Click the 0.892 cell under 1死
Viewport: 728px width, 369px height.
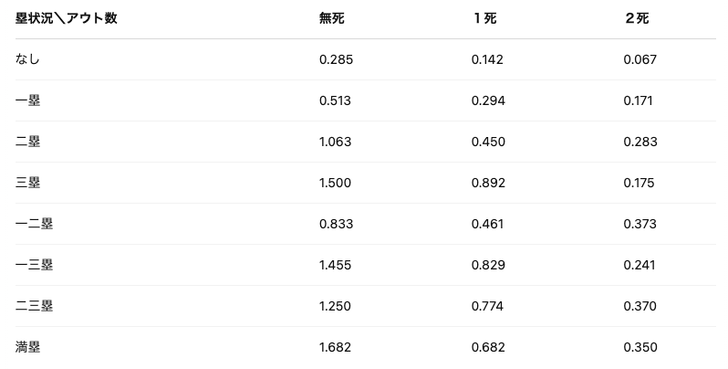click(488, 183)
